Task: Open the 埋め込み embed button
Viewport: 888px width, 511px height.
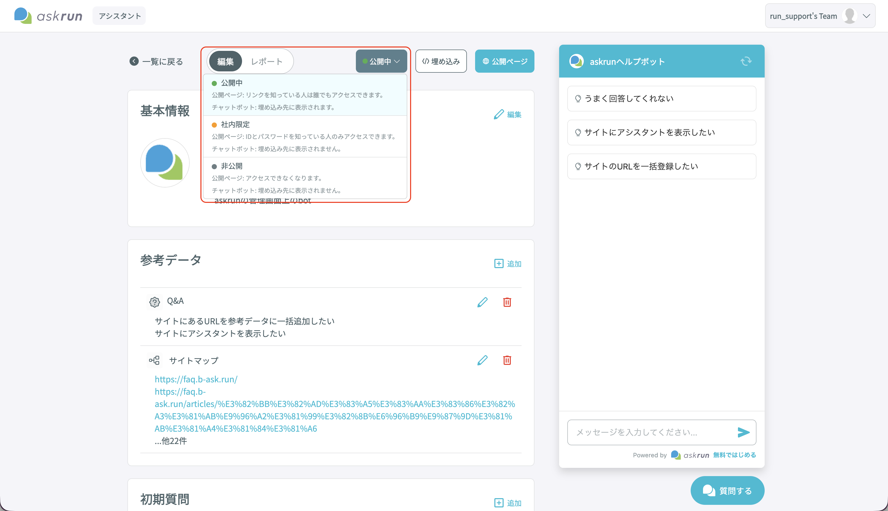Action: coord(441,61)
